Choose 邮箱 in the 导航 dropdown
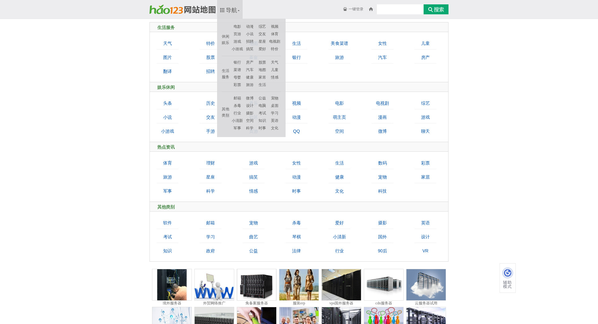This screenshot has width=598, height=324. coord(237,98)
